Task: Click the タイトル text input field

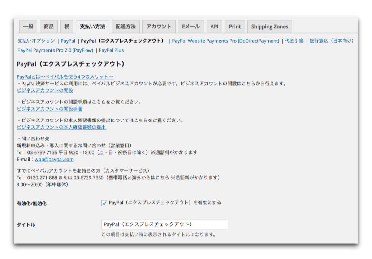Action: pyautogui.click(x=165, y=224)
